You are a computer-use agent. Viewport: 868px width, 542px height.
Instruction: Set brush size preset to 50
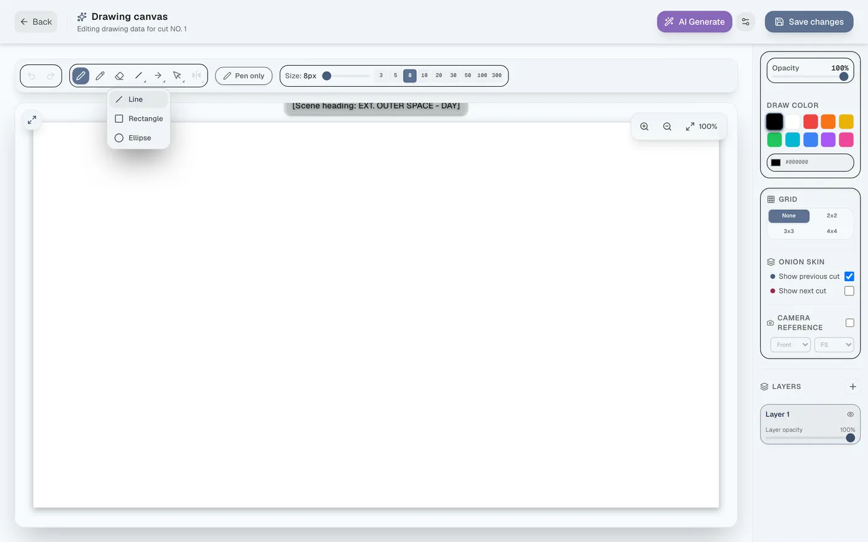467,76
